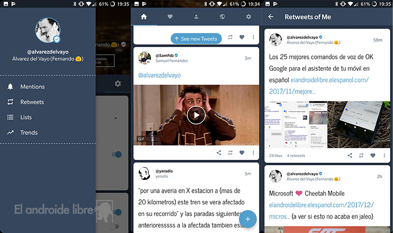Click the list icon beside Lists
Image resolution: width=393 pixels, height=233 pixels.
[10, 117]
